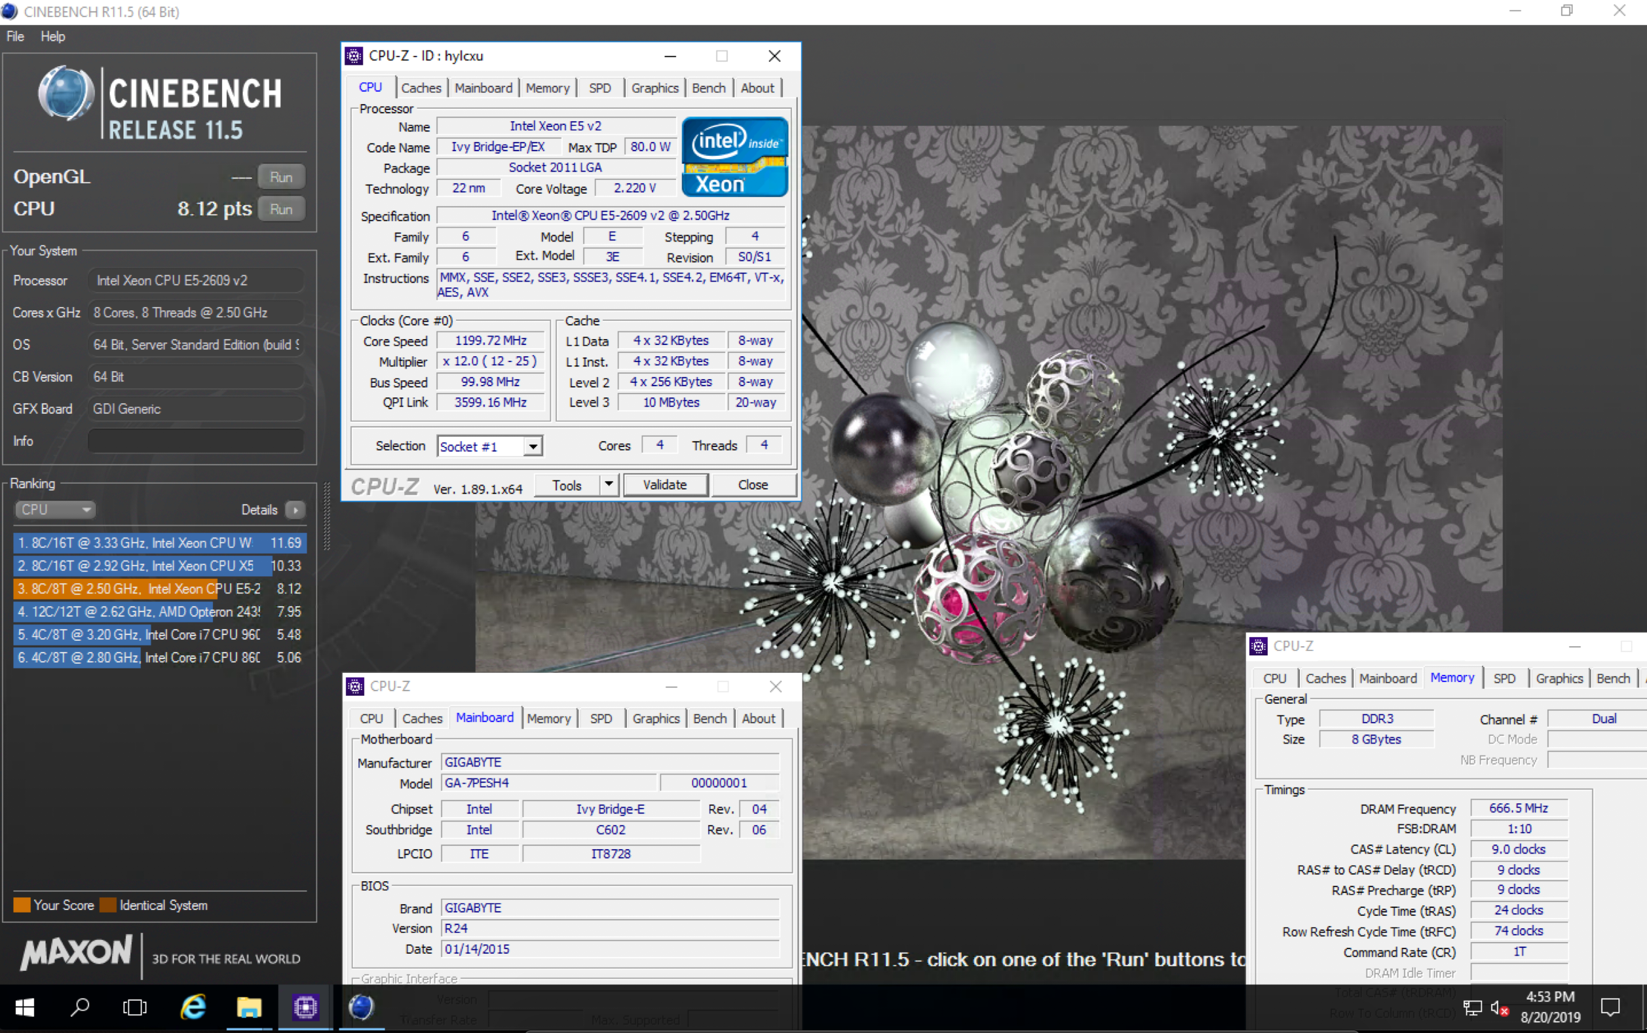The height and width of the screenshot is (1033, 1647).
Task: Select CPU tab in Memory CPU-Z window
Action: [x=1274, y=678]
